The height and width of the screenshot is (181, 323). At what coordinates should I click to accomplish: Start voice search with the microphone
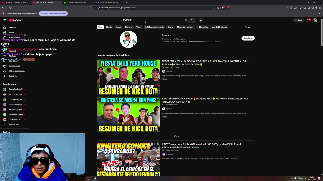pos(201,20)
